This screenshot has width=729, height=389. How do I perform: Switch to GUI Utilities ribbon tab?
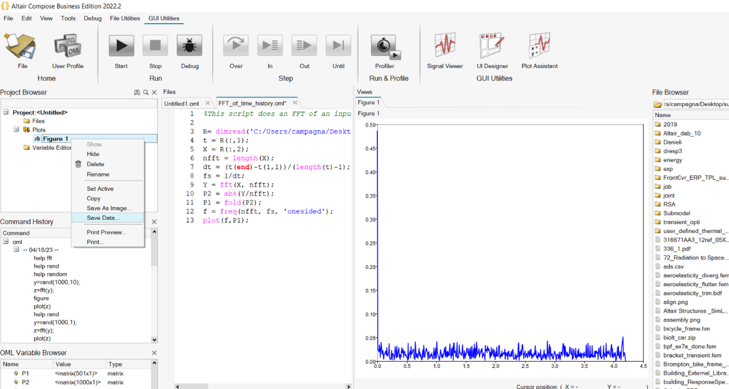(164, 18)
